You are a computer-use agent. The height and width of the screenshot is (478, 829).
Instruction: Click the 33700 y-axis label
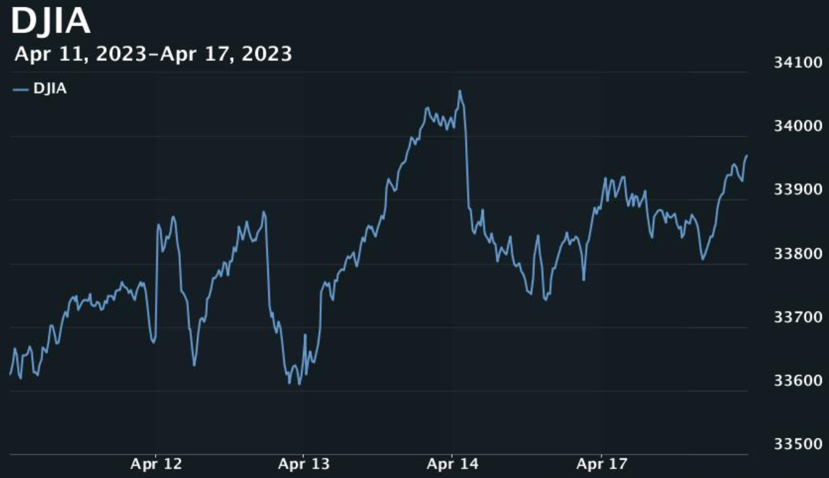click(x=797, y=316)
